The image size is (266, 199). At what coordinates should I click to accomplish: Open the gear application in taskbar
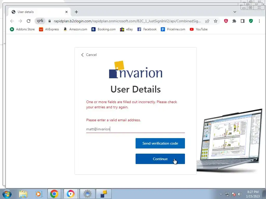point(87,194)
